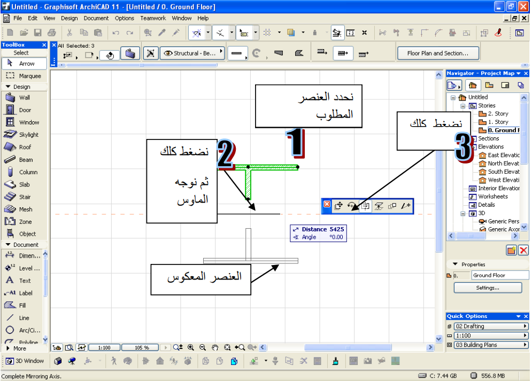
Task: Close the floating pet palette
Action: (327, 204)
